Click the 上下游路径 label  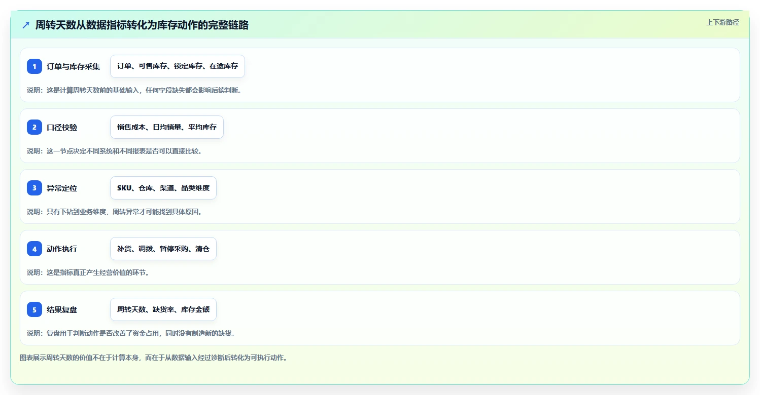[x=722, y=22]
